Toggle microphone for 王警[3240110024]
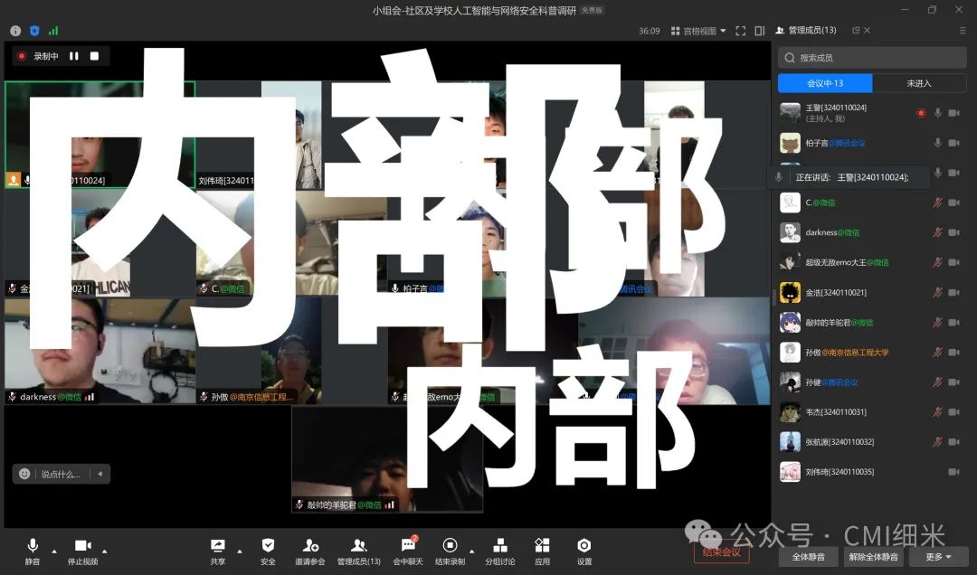 click(938, 113)
